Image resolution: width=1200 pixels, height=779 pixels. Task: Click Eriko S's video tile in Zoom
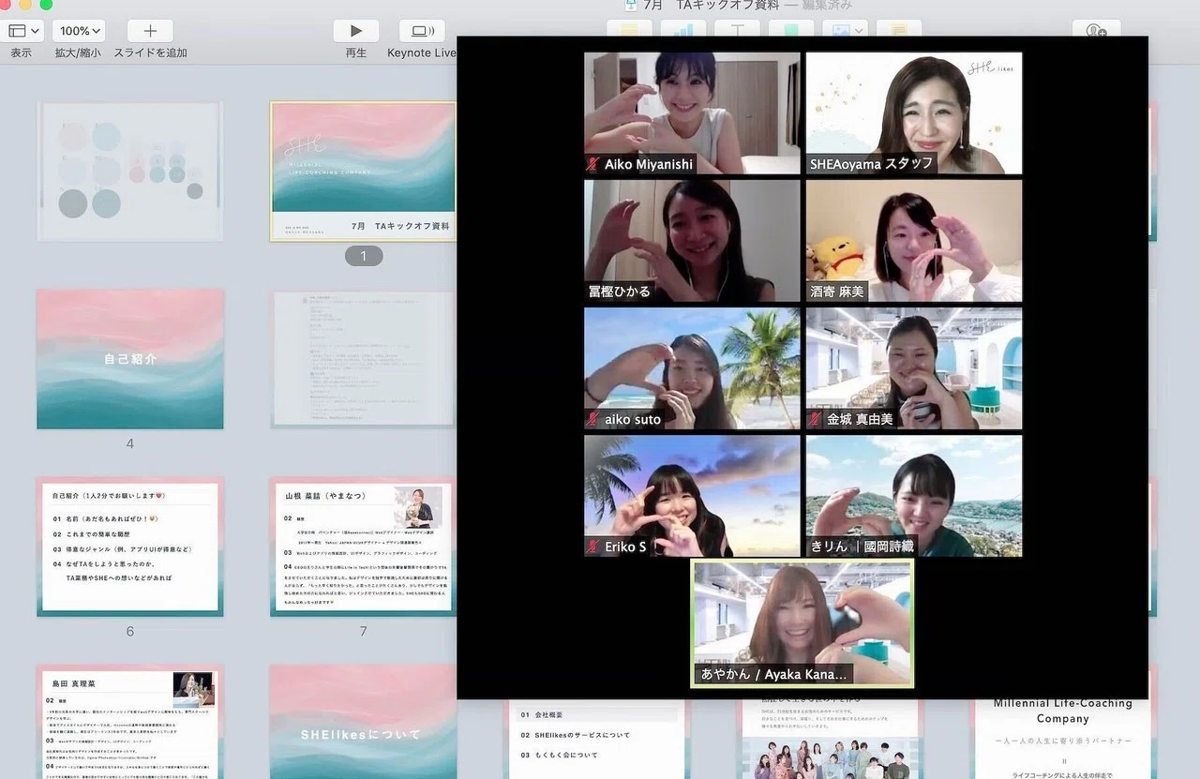click(693, 496)
